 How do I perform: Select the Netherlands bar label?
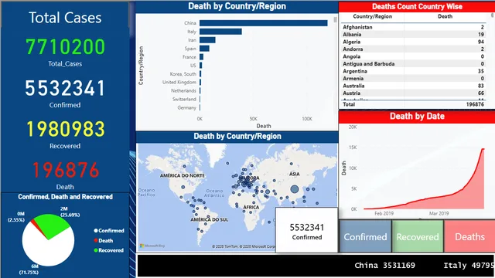point(183,91)
